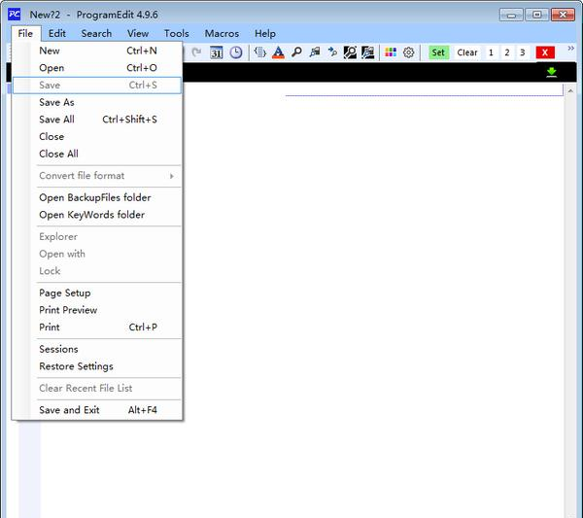
Task: Minimize the ProgramEdit window
Action: pyautogui.click(x=511, y=15)
